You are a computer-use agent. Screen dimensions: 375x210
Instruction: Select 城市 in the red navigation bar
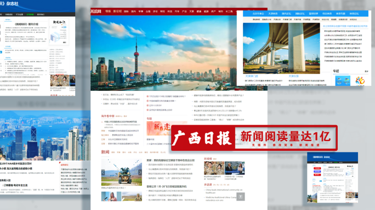click(x=220, y=11)
